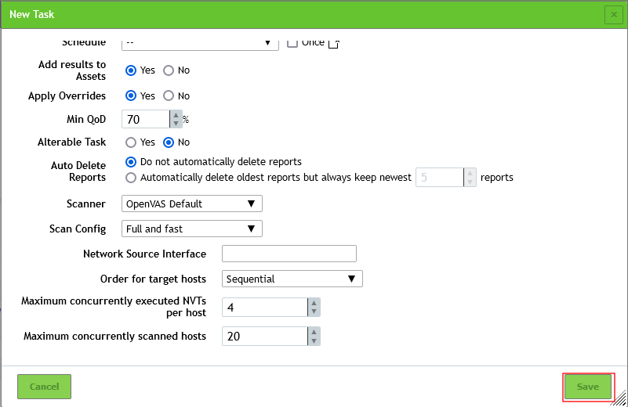The width and height of the screenshot is (628, 407).
Task: Click the Network Source Interface text field
Action: tap(289, 254)
